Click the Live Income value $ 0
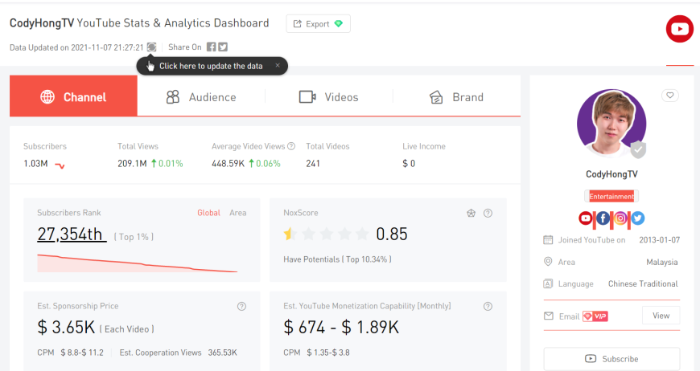 point(409,164)
